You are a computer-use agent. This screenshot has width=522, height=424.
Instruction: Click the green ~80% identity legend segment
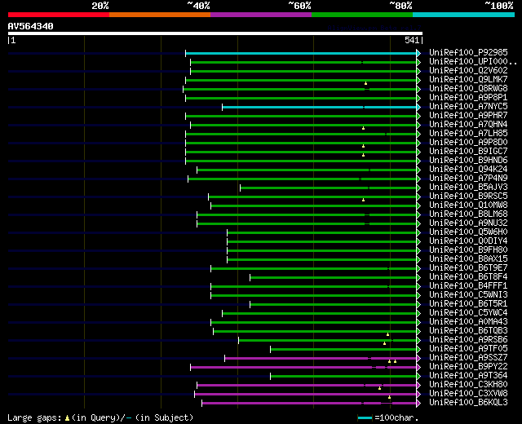[x=362, y=15]
